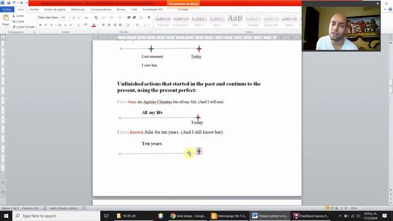
Task: Switch to the Insertar tab
Action: 34,10
